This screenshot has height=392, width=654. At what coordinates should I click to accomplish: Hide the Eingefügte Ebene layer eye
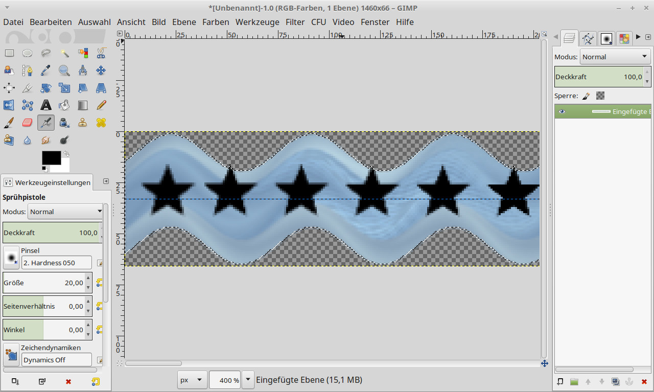(x=562, y=111)
